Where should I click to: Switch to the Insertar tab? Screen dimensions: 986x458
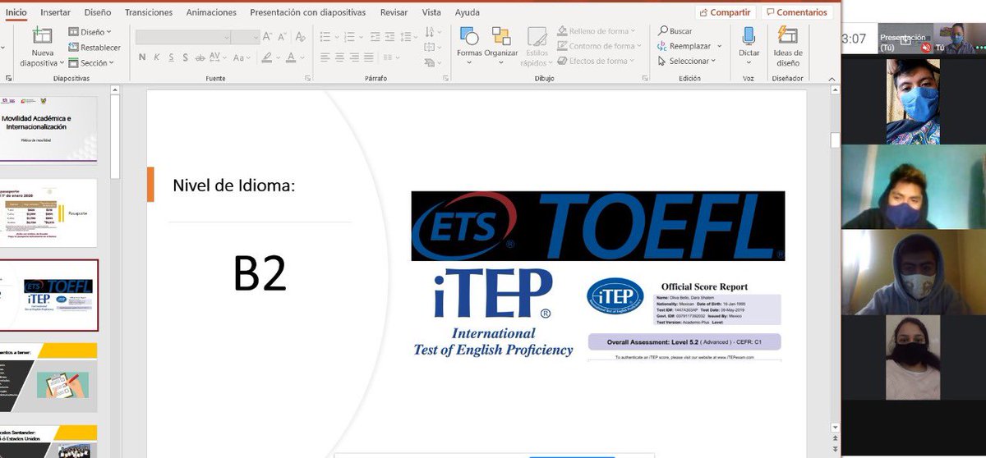[x=55, y=12]
